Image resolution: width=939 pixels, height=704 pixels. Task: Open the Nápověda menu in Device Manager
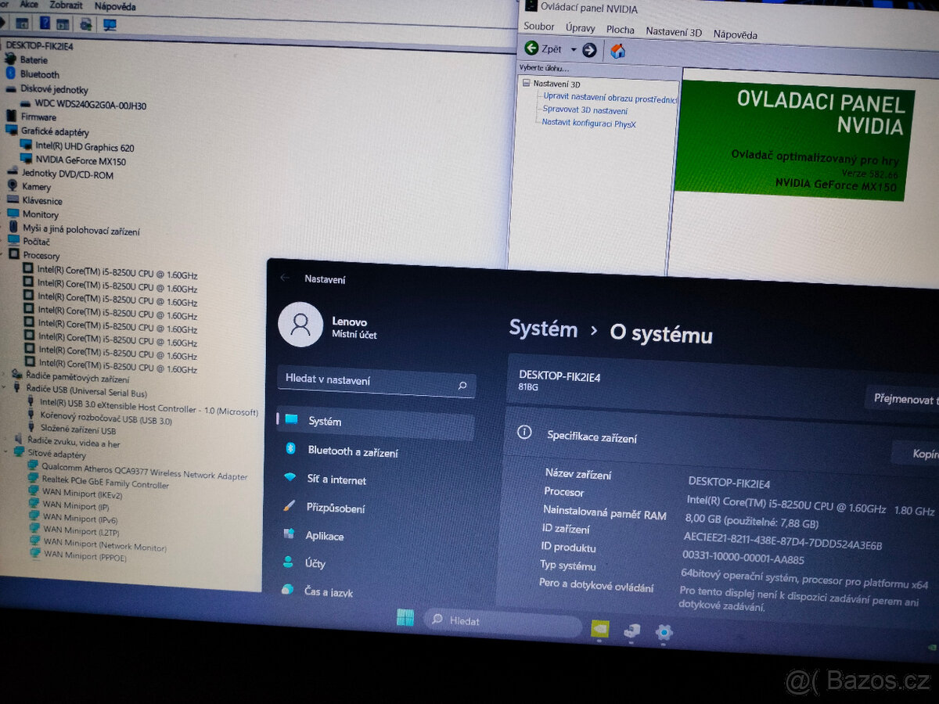114,6
